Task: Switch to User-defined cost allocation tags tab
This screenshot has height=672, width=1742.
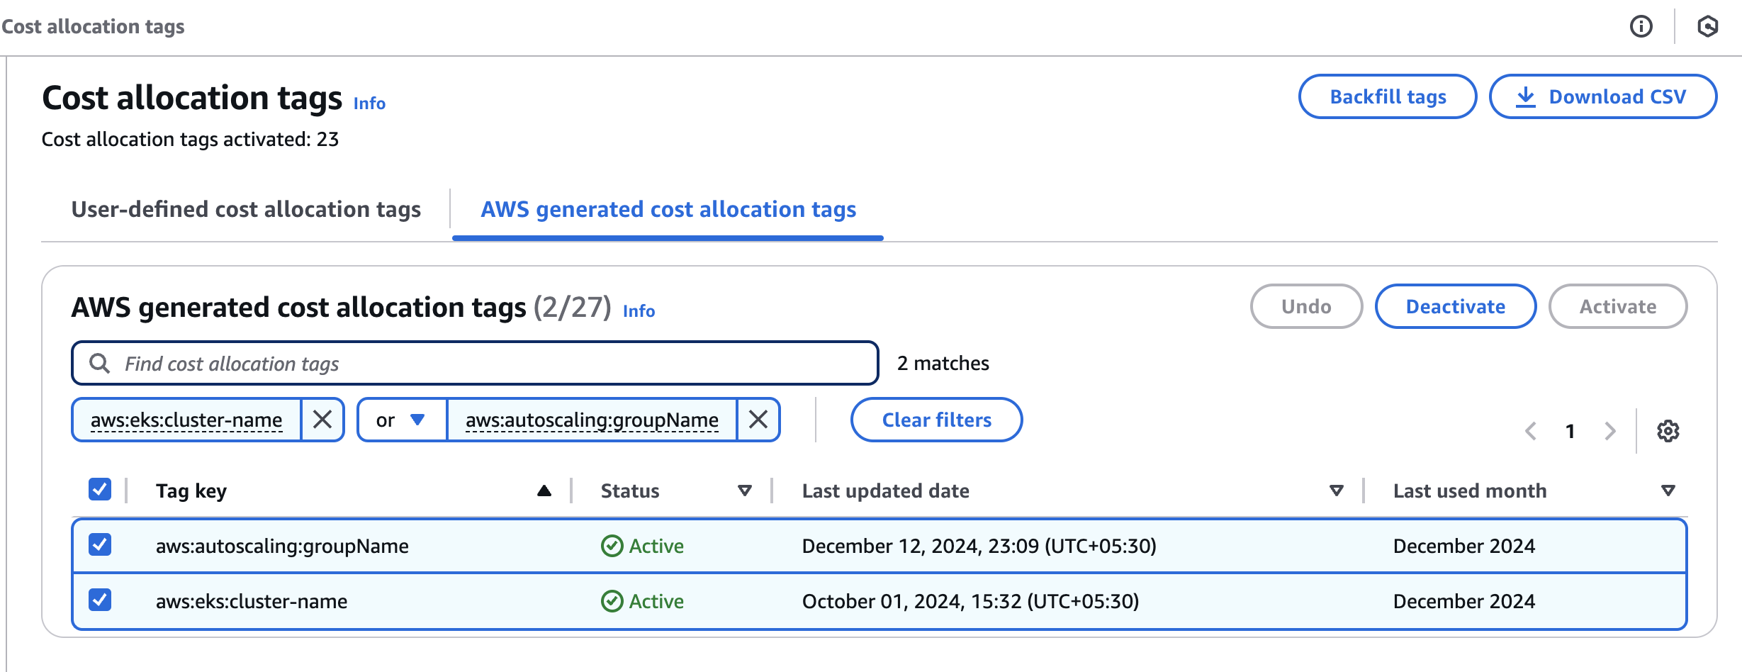Action: tap(246, 210)
